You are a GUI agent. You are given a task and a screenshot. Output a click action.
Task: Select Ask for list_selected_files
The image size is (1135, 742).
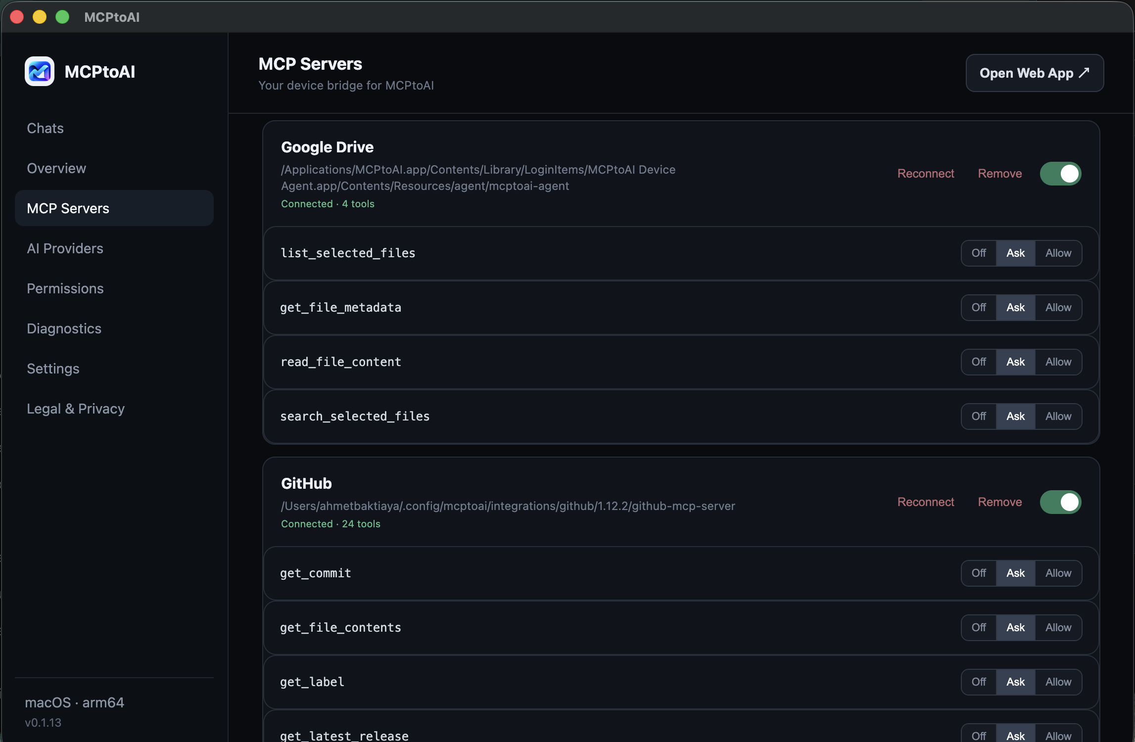click(x=1015, y=253)
